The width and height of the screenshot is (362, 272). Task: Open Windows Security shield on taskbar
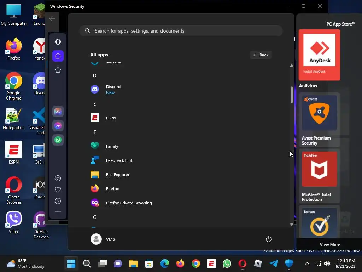(289, 263)
